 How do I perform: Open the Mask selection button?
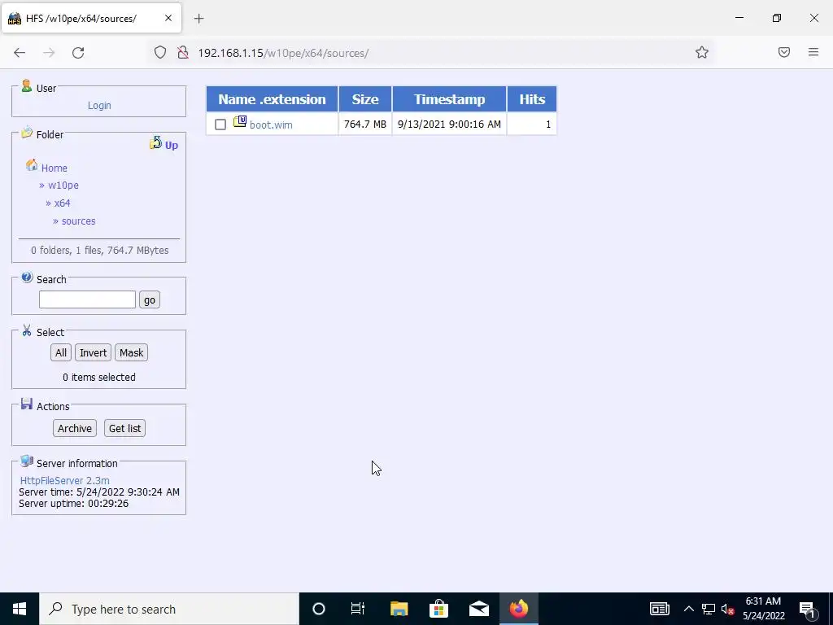click(131, 353)
